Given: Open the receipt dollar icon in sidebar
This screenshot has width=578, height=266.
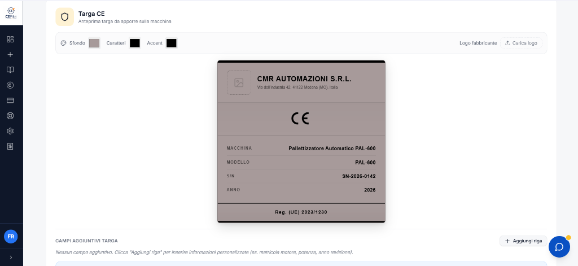Looking at the screenshot, I should point(10,146).
